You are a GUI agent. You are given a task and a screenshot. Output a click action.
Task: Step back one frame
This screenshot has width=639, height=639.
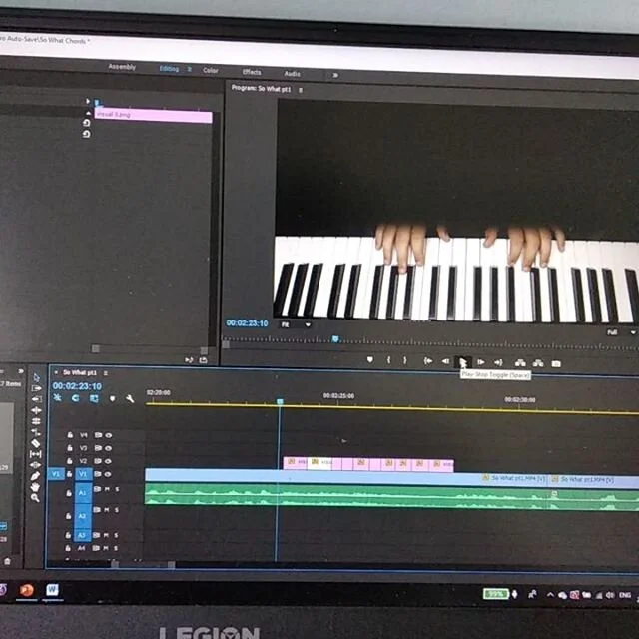446,361
